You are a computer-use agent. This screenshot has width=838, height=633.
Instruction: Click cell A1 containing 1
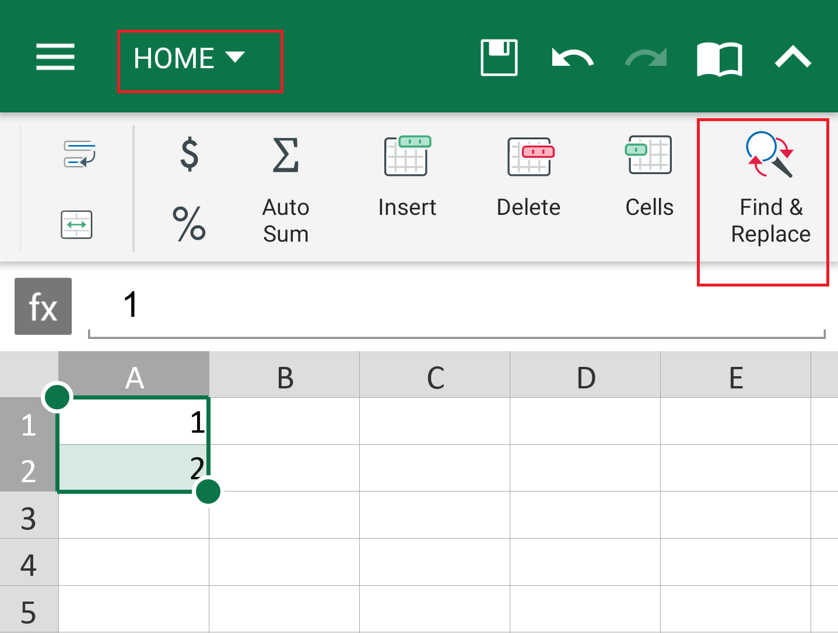tap(134, 422)
